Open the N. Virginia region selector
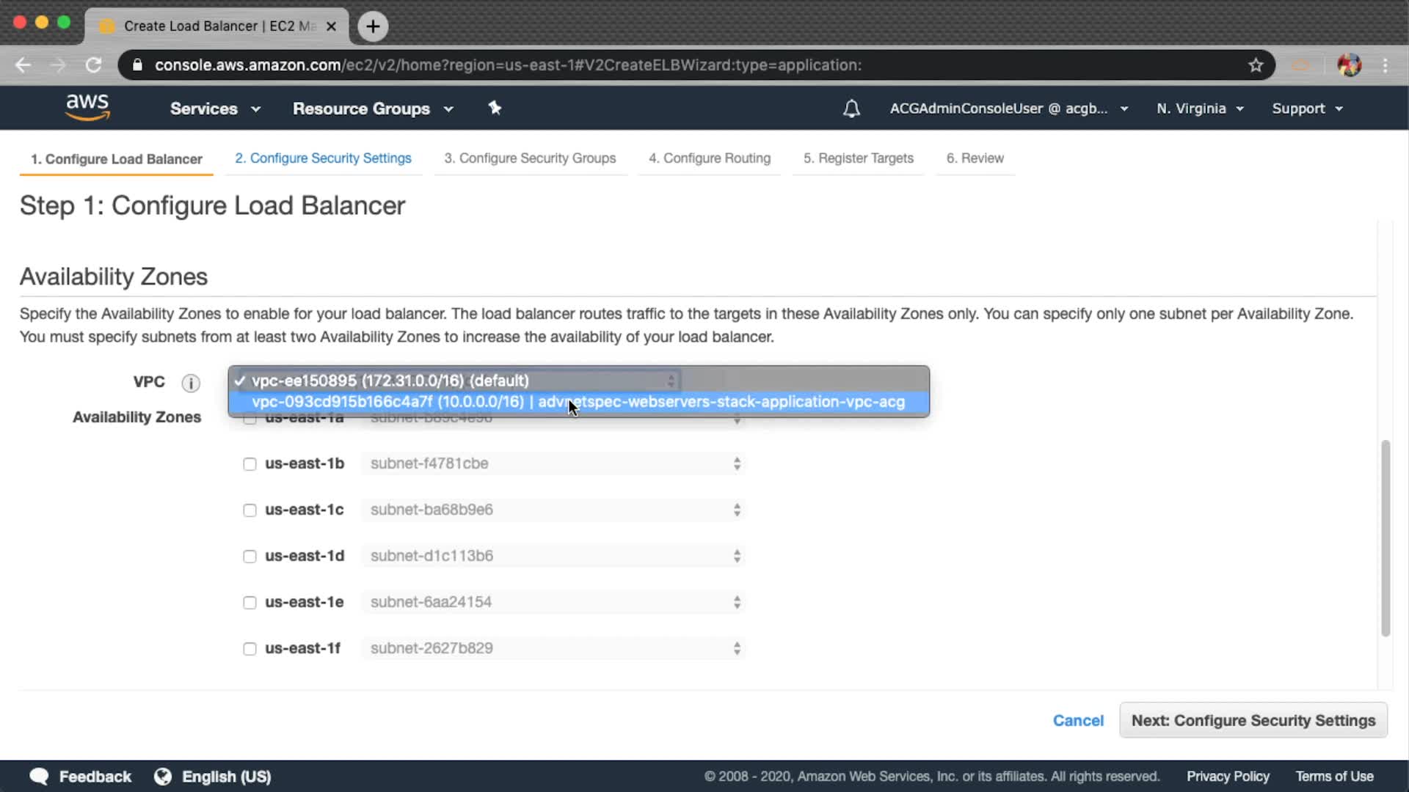 point(1200,109)
